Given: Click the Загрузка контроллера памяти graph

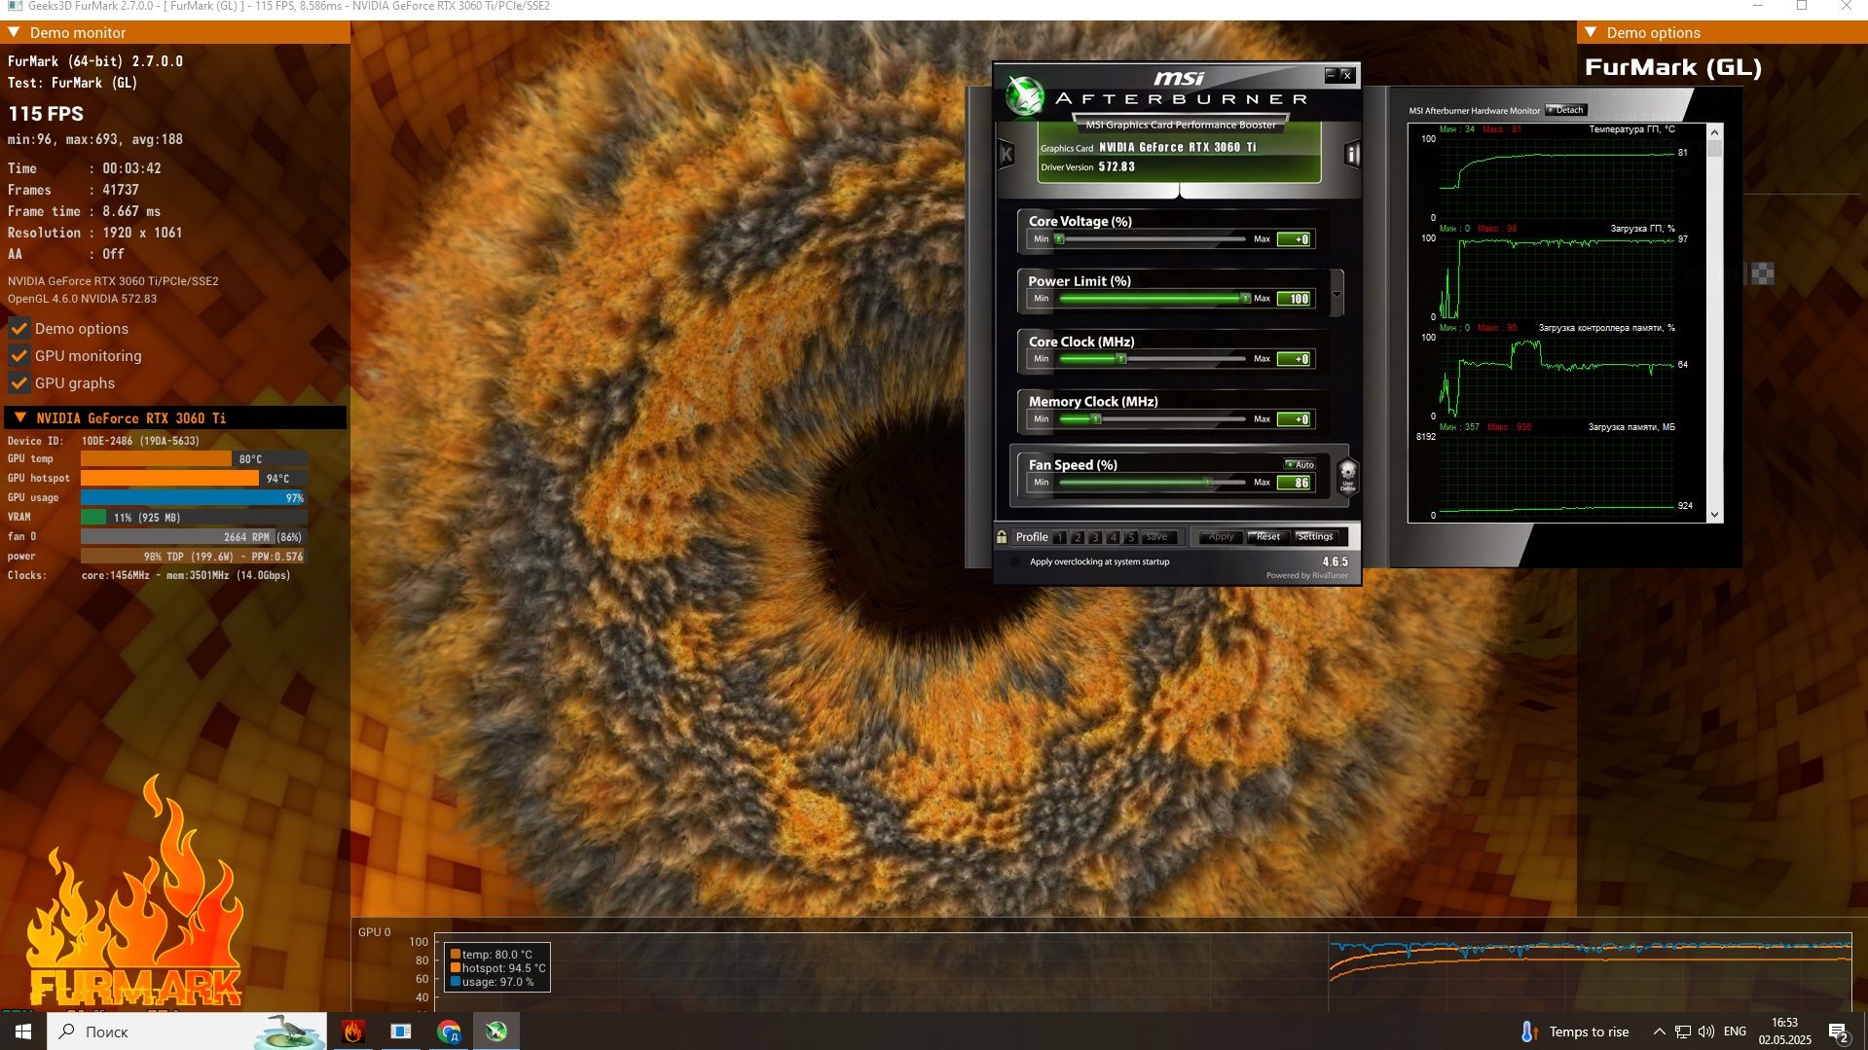Looking at the screenshot, I should [x=1557, y=376].
